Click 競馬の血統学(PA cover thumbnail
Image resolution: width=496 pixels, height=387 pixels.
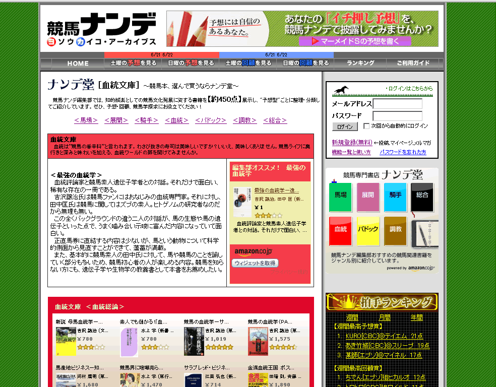[258, 342]
